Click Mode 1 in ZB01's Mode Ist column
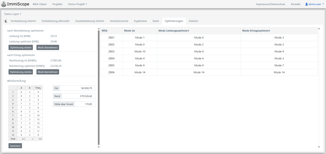The image size is (326, 154). tap(140, 38)
